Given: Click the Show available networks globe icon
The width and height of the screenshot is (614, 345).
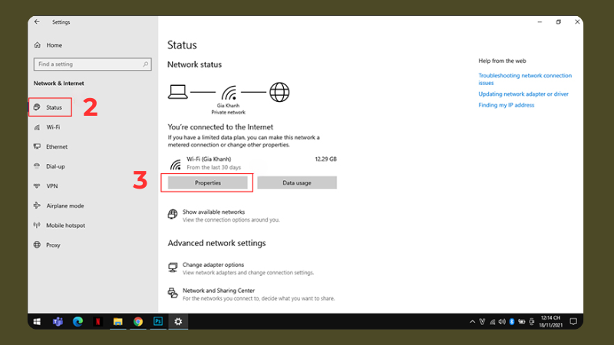Looking at the screenshot, I should (x=173, y=214).
